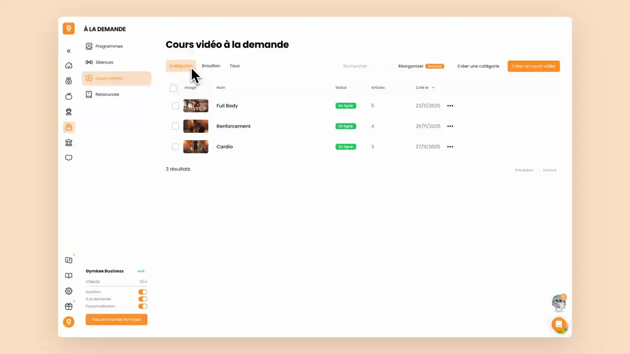
Task: Click the Gymkee logo at top left
Action: click(68, 29)
